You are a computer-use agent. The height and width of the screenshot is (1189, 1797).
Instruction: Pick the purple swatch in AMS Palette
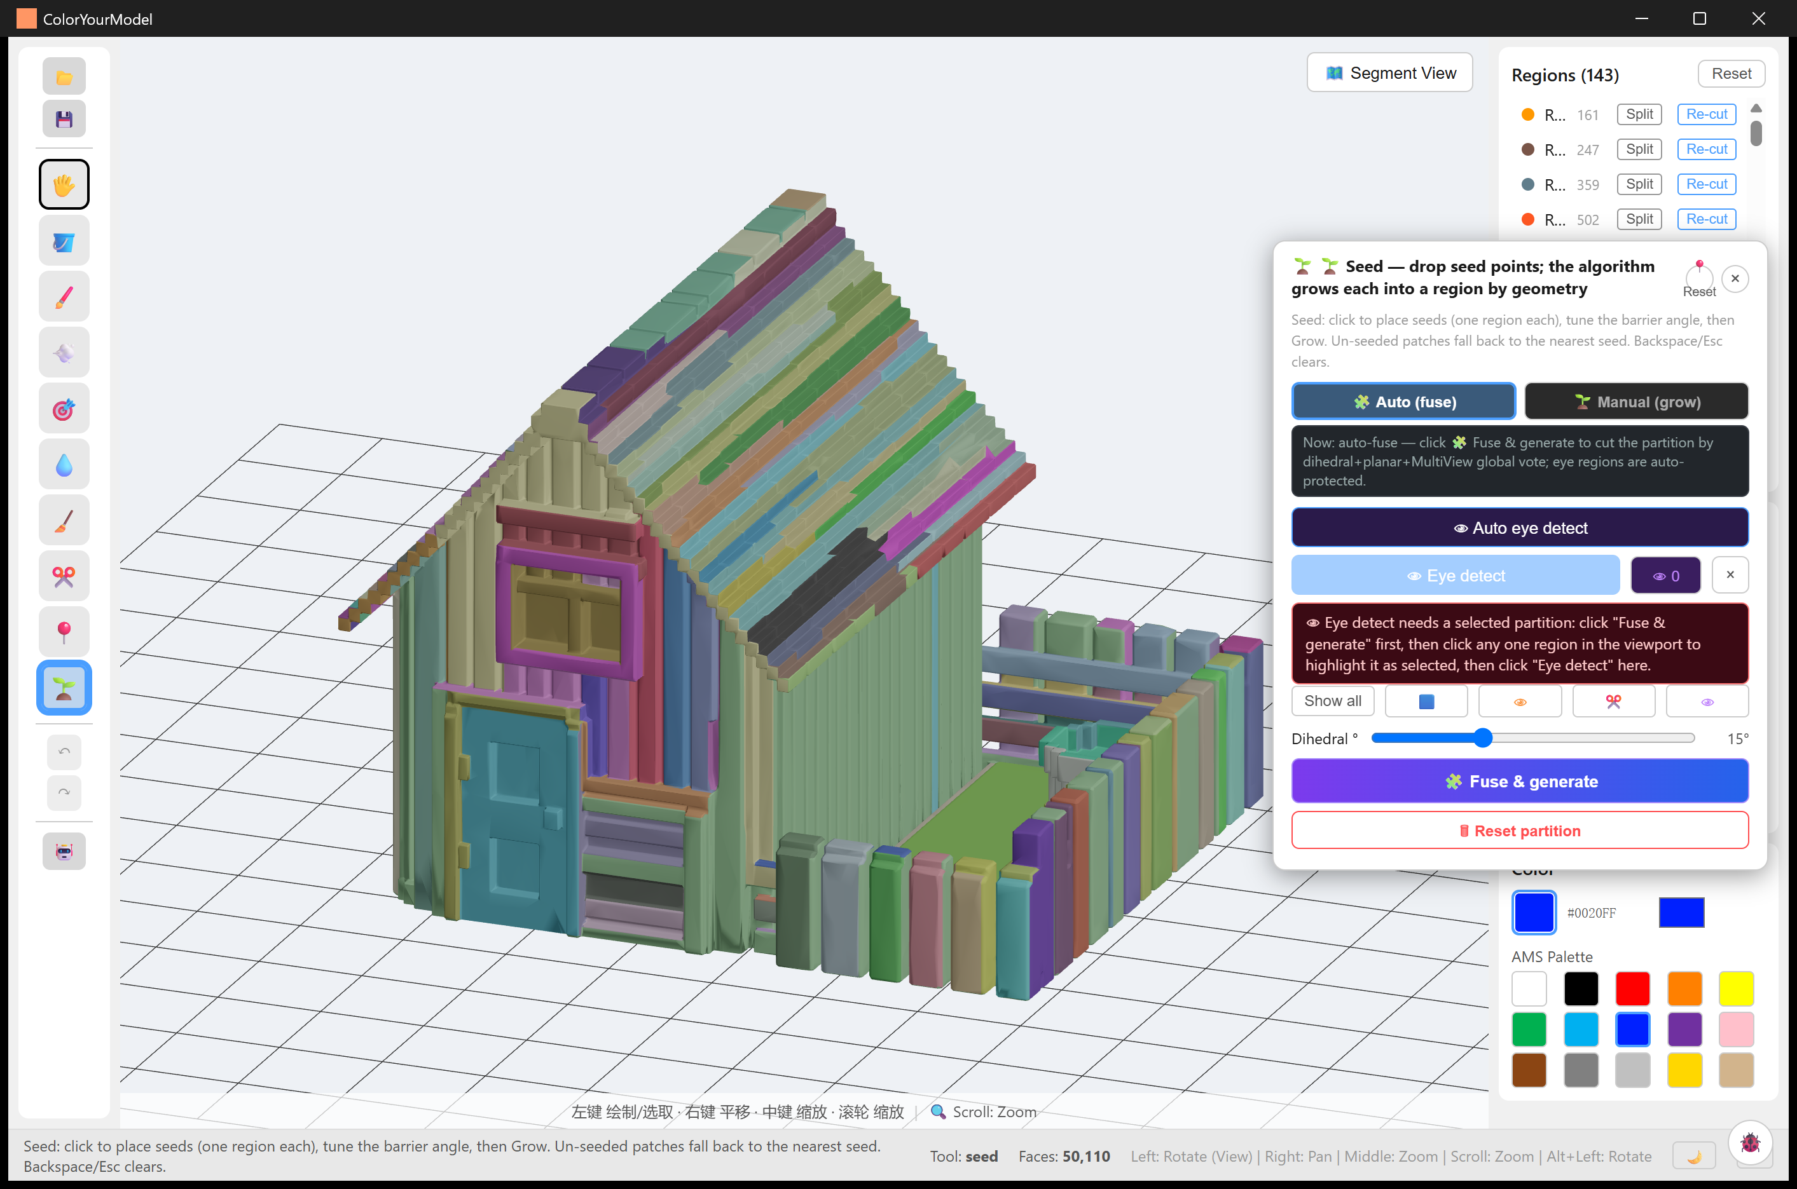(x=1684, y=1029)
